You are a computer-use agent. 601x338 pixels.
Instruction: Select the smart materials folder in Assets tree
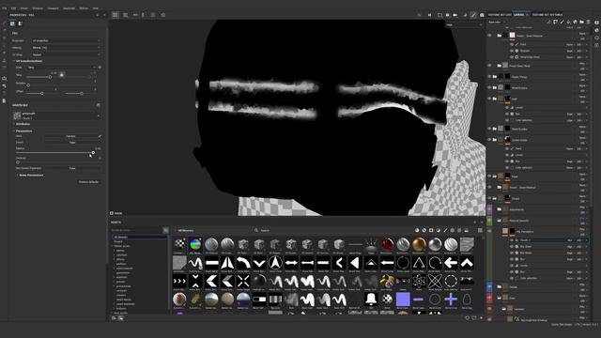coord(126,304)
